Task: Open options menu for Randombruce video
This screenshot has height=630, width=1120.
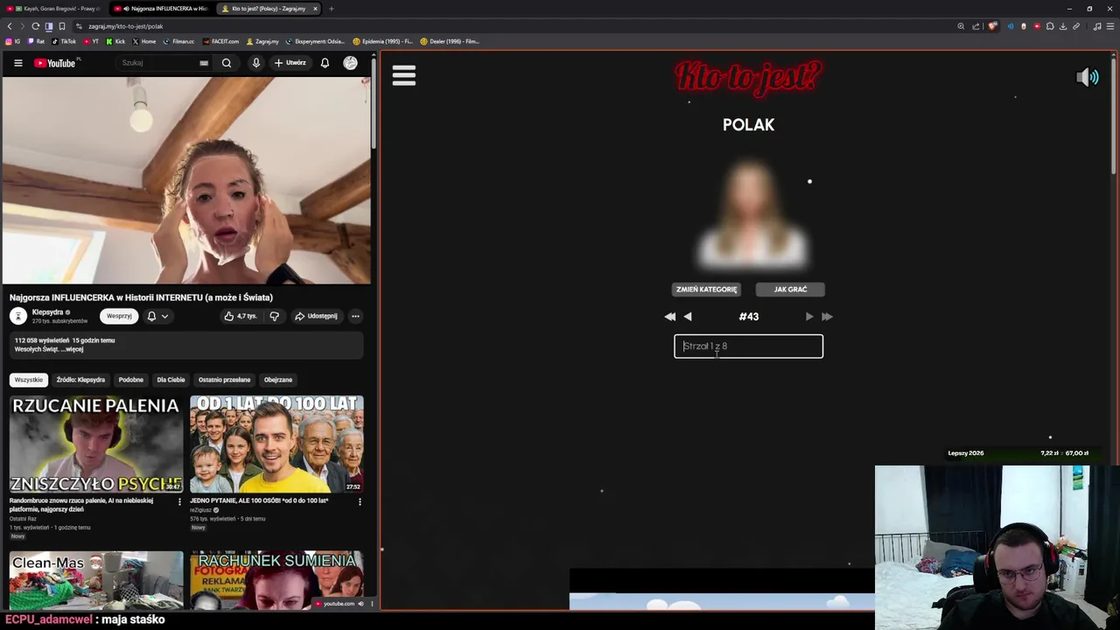Action: (179, 501)
